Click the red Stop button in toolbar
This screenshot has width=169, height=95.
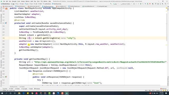[x=150, y=4]
